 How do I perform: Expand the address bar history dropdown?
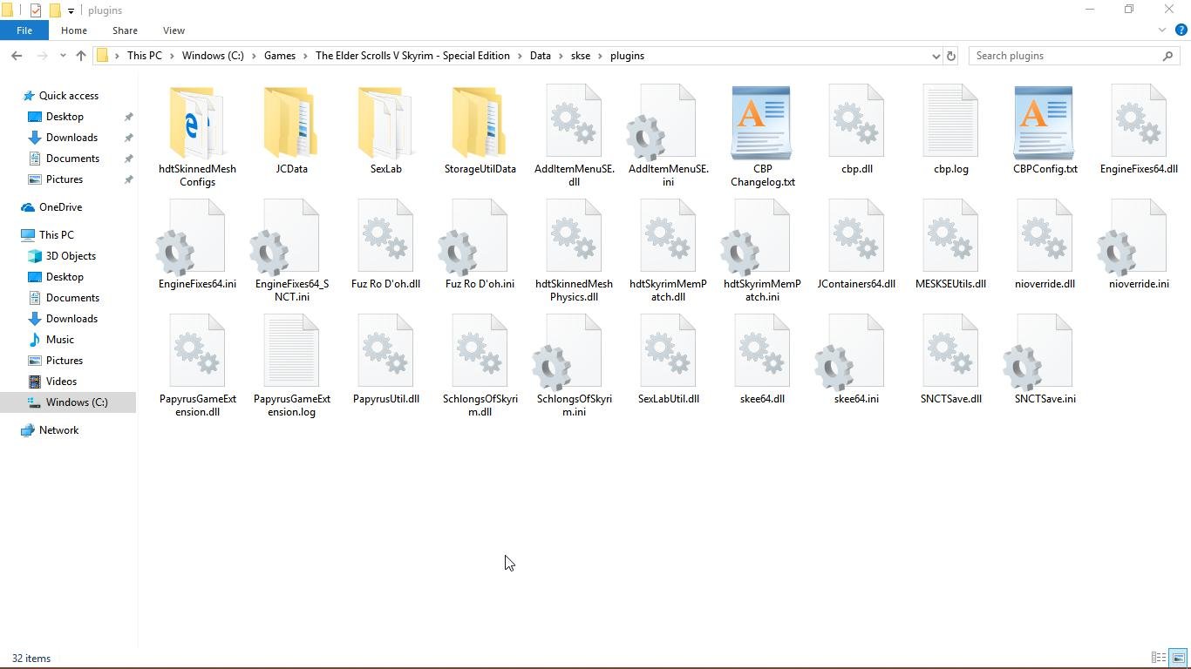pyautogui.click(x=936, y=56)
